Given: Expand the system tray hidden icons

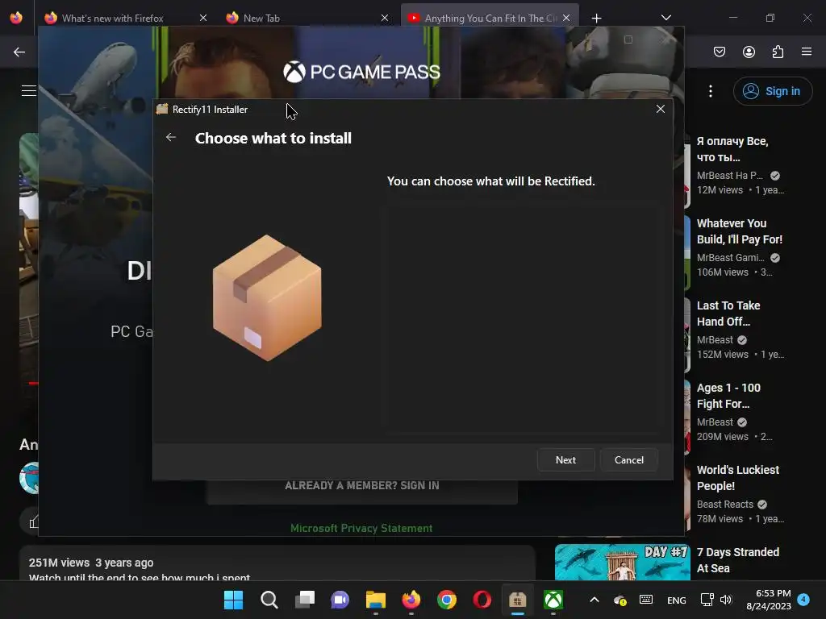Looking at the screenshot, I should (594, 600).
